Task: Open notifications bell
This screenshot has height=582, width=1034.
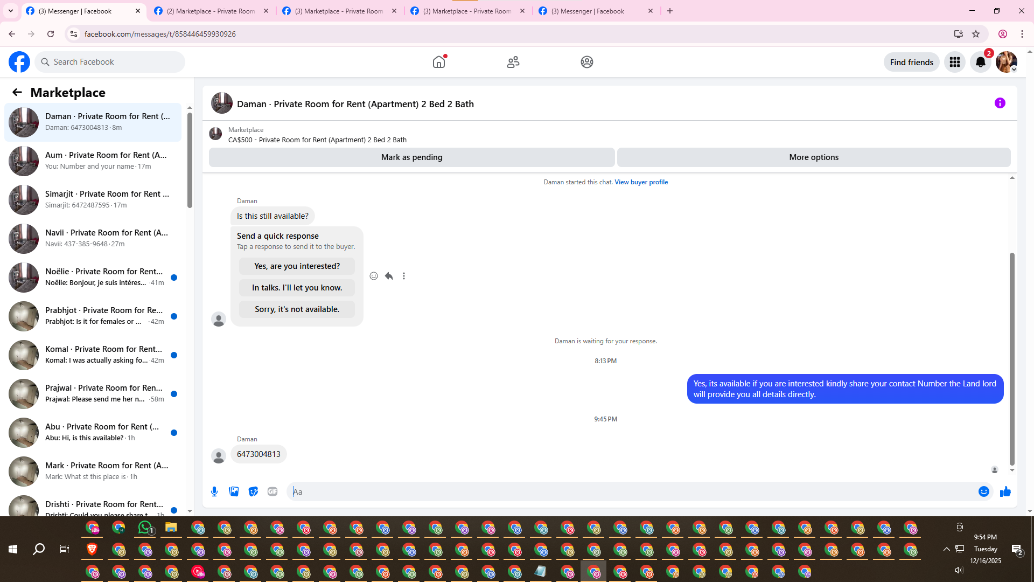Action: point(981,62)
